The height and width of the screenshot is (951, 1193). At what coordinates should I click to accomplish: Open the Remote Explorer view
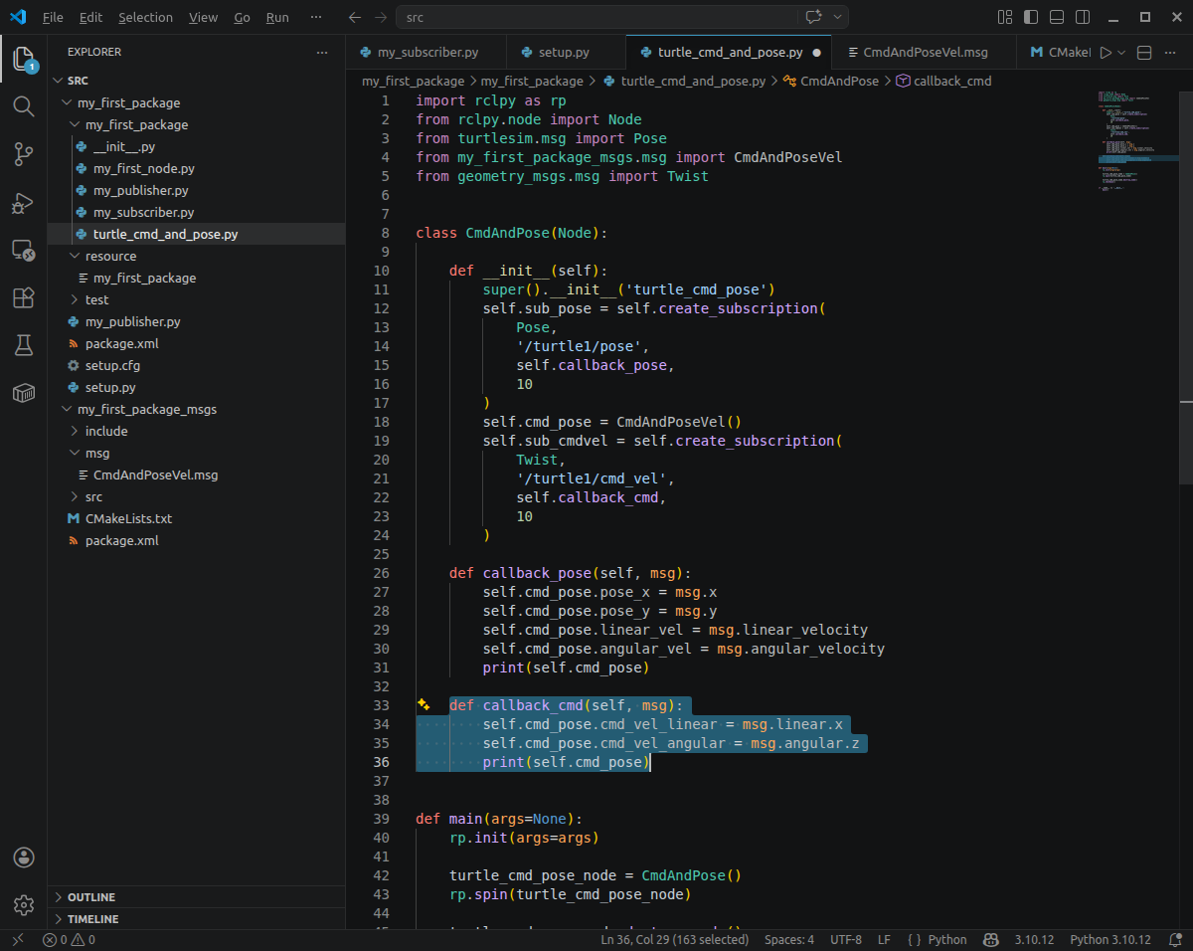point(24,250)
